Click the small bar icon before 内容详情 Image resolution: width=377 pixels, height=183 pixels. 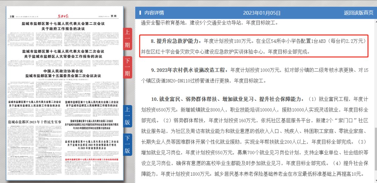[140, 13]
